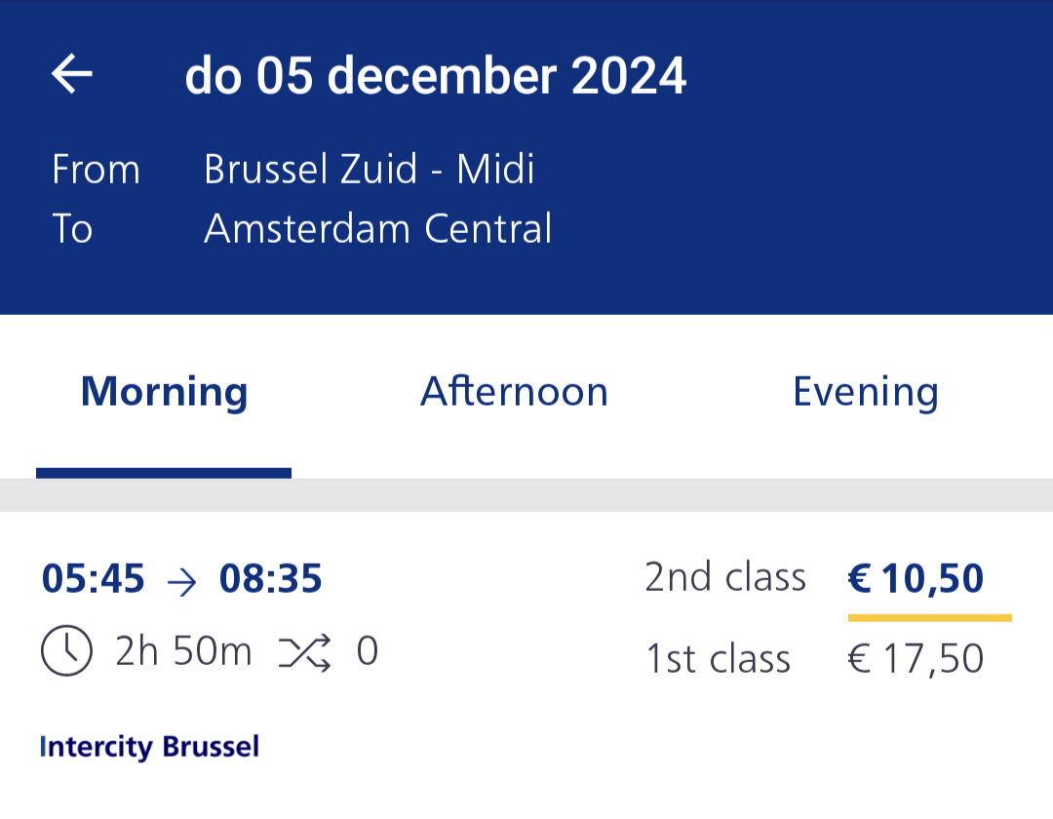The height and width of the screenshot is (819, 1053).
Task: Click the transfer count 0
Action: pyautogui.click(x=367, y=651)
